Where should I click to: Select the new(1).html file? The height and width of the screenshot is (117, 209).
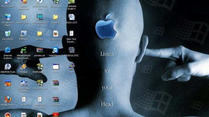pyautogui.click(x=56, y=33)
